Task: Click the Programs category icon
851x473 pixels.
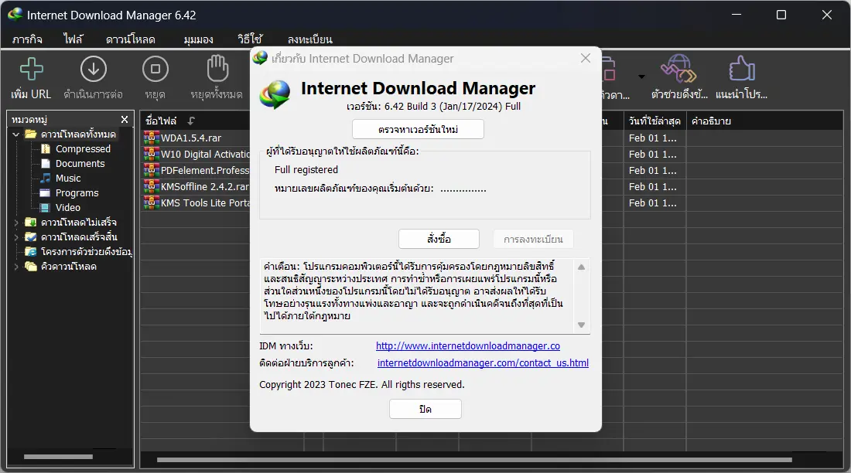Action: (x=46, y=192)
